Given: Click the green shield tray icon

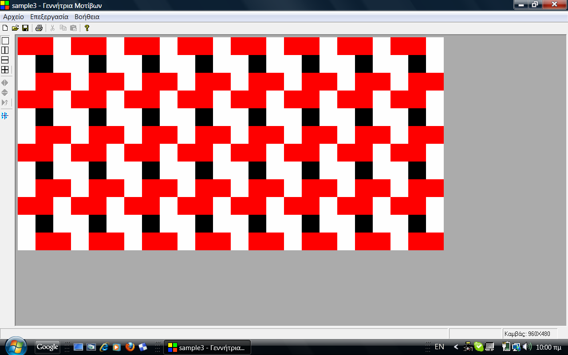Looking at the screenshot, I should 478,347.
